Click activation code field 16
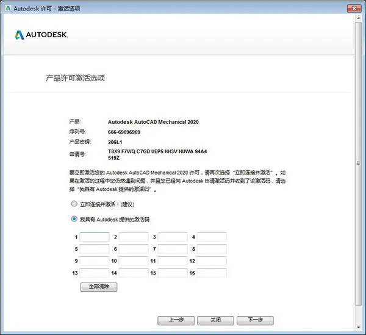Image resolution: width=366 pixels, height=335 pixels. tap(212, 273)
